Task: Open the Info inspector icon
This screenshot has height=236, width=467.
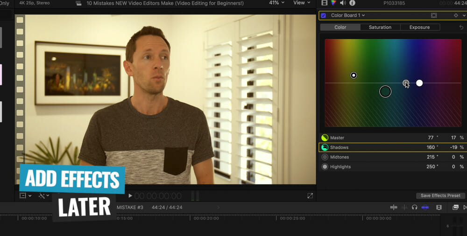Action: [x=352, y=3]
